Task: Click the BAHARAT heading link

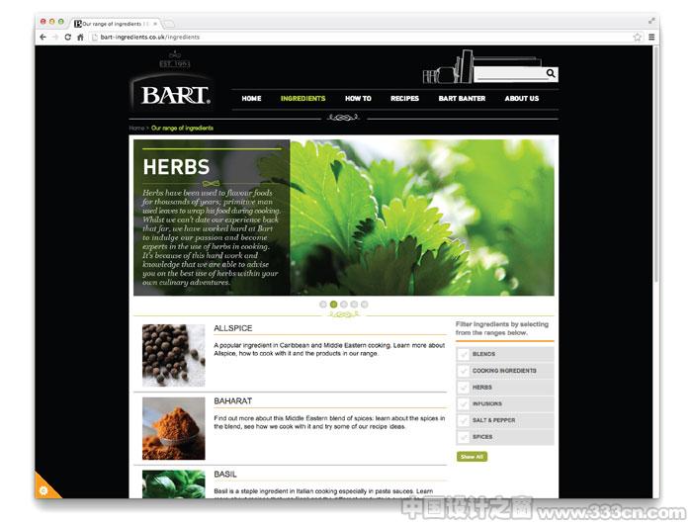Action: [233, 401]
